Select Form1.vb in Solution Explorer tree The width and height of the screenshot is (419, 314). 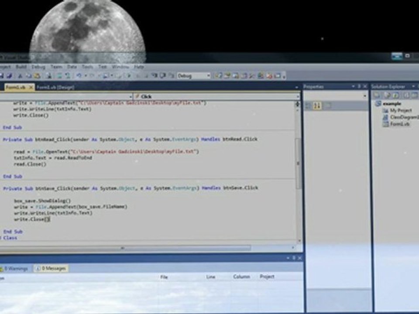400,124
